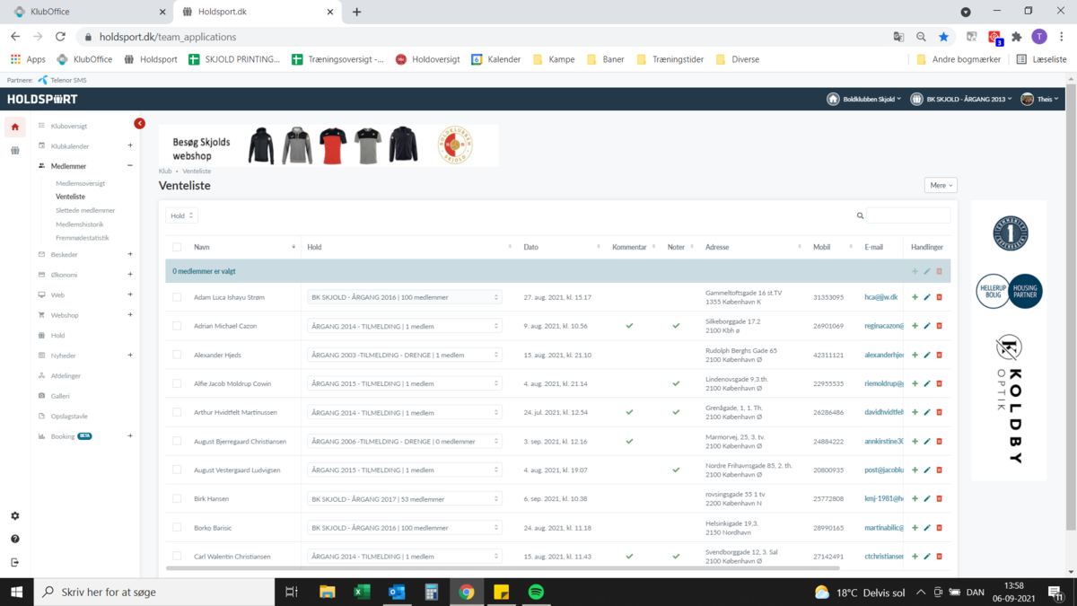Click HOLDSPORT logo

[x=42, y=99]
